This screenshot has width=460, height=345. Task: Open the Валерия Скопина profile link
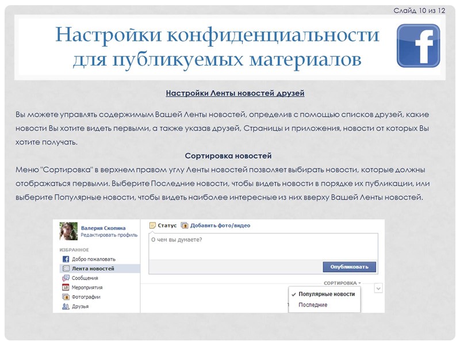click(103, 228)
